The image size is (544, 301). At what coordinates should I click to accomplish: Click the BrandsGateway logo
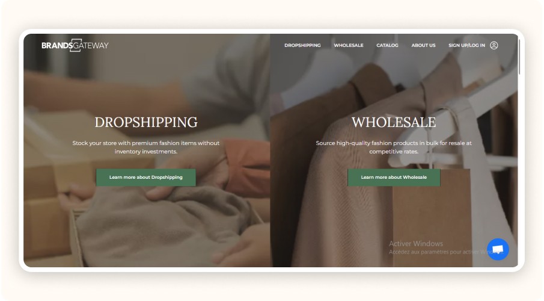point(75,45)
